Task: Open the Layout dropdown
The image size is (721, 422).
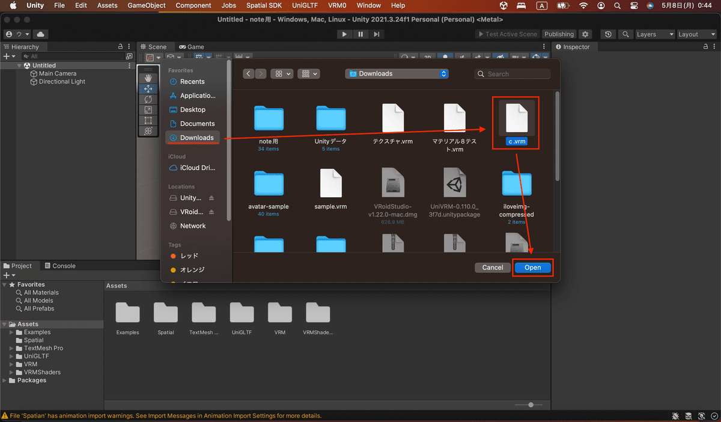Action: 696,34
